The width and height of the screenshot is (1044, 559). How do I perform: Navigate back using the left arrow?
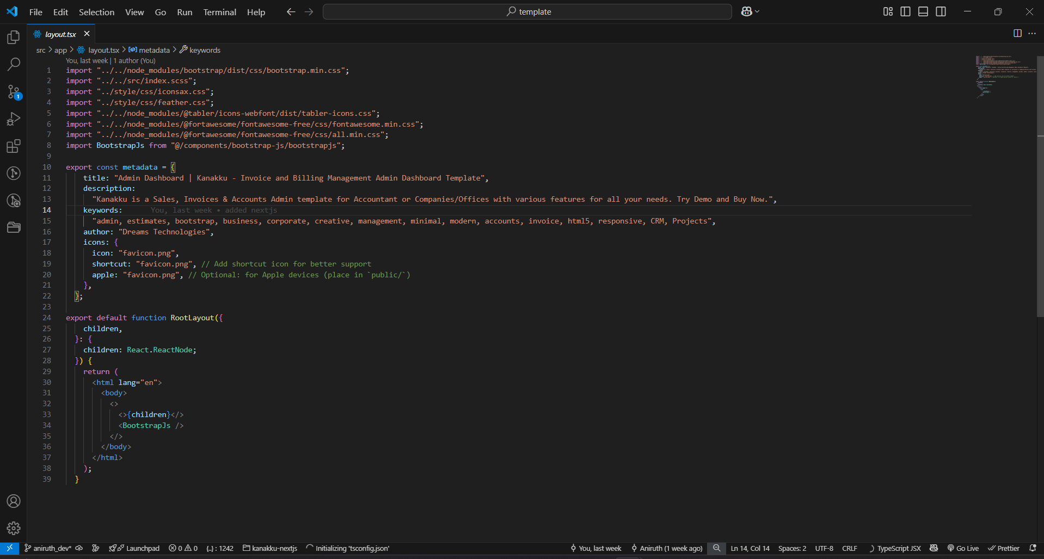click(x=291, y=11)
